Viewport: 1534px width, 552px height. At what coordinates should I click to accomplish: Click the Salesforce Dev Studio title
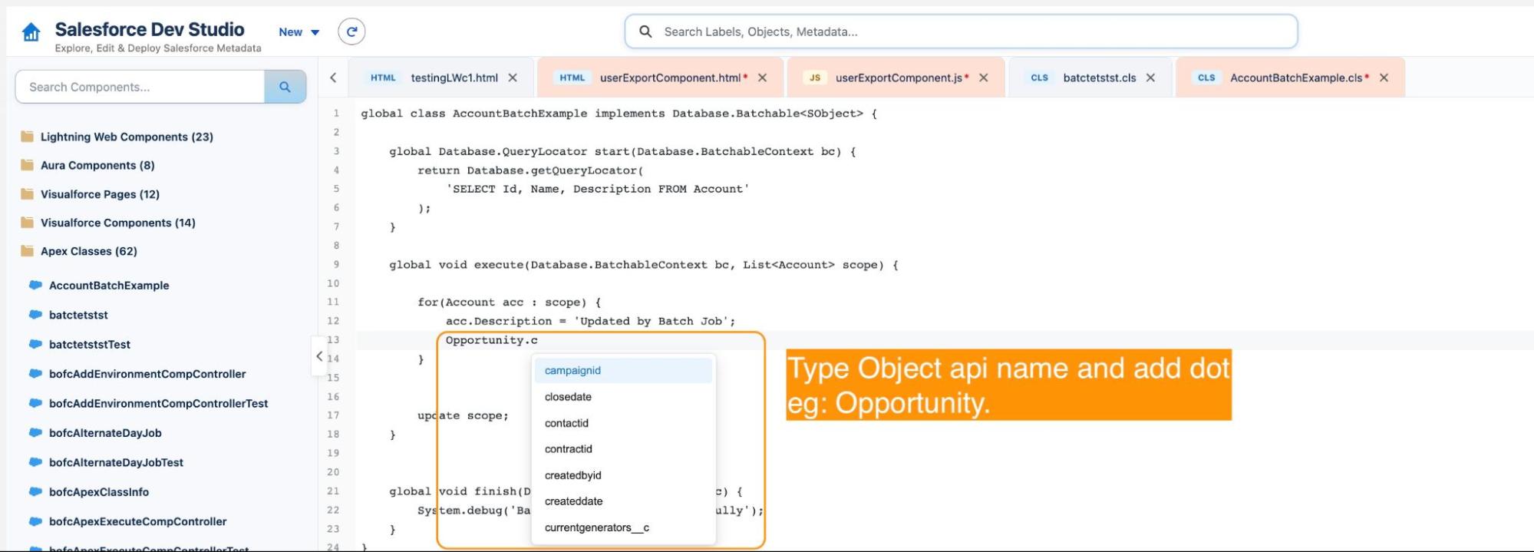pos(150,29)
